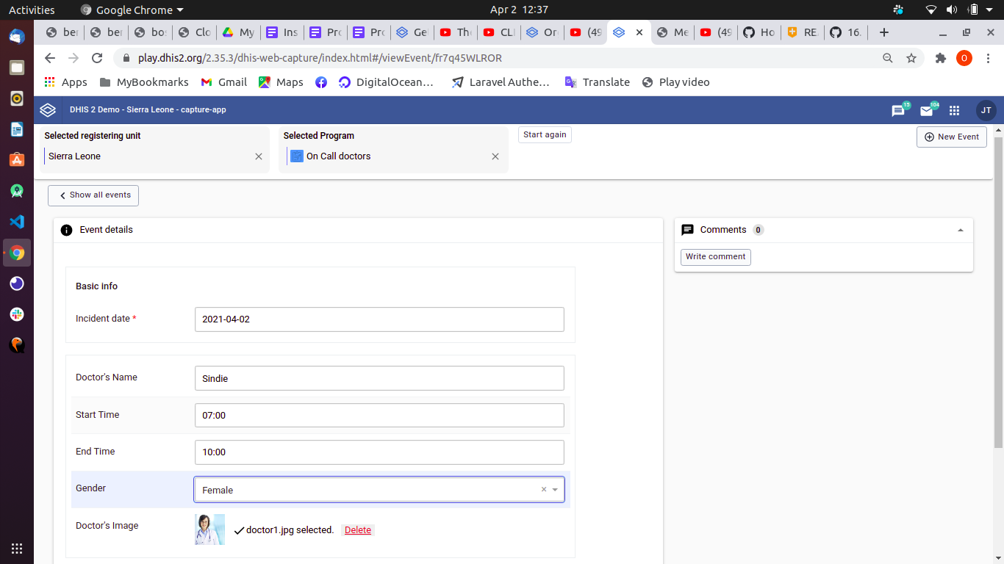Click the Doctor's Name input field
The image size is (1004, 564).
(x=379, y=378)
